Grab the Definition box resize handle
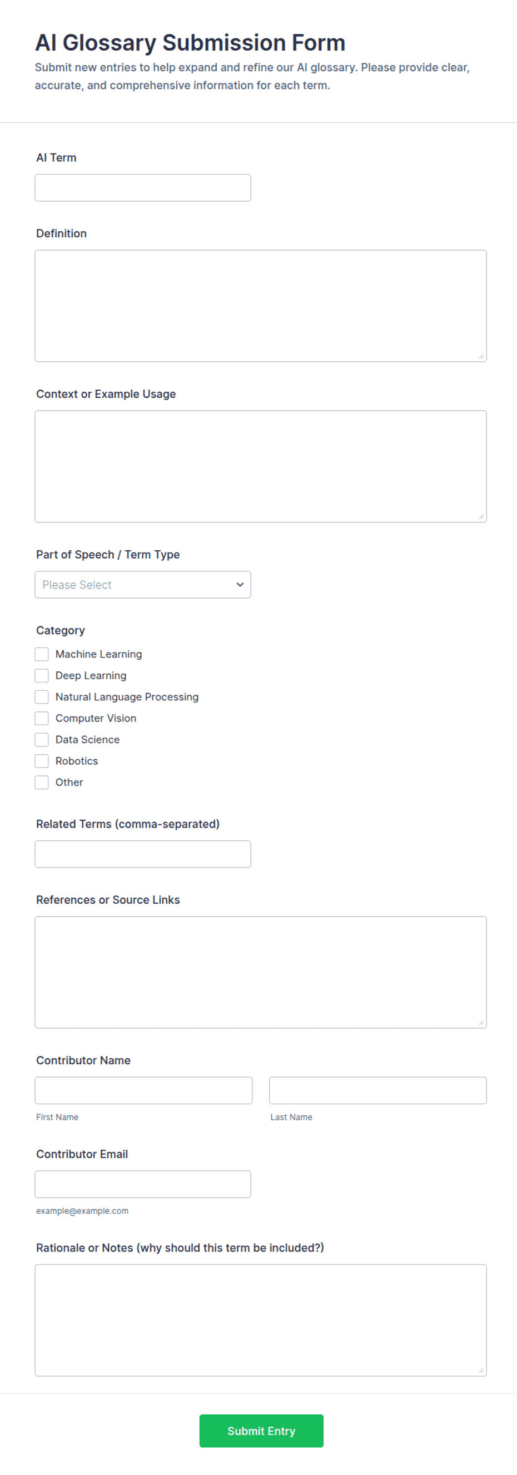Viewport: 517px width, 1475px height. [x=481, y=356]
